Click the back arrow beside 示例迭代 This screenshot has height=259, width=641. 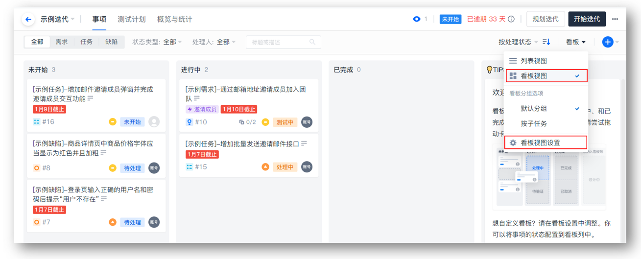pos(28,20)
